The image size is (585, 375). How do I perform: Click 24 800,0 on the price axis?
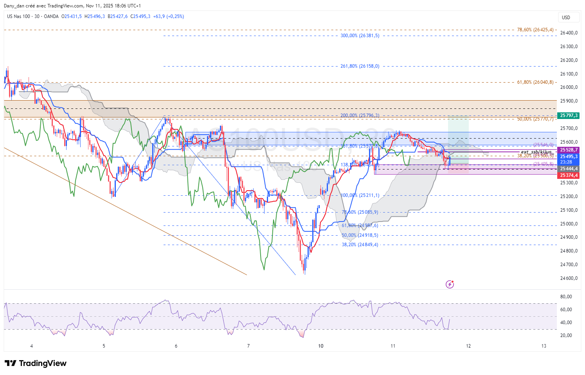pos(569,251)
